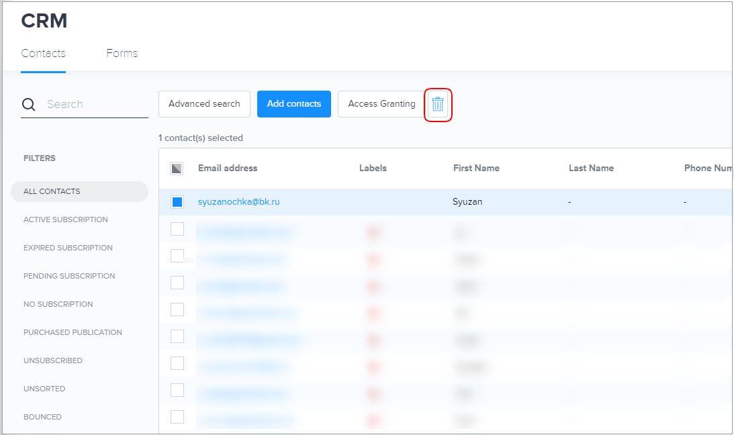Filter by Expired Subscription
This screenshot has width=734, height=435.
(x=68, y=248)
